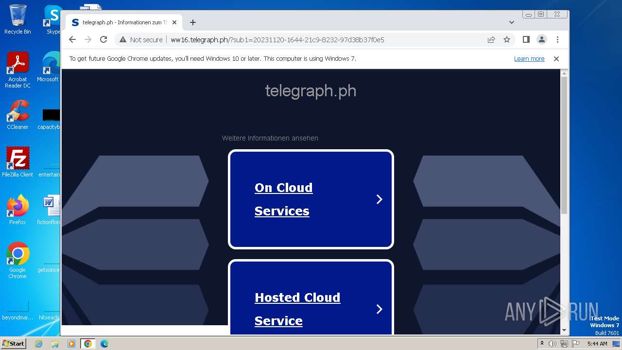622x350 pixels.
Task: Click the network tray icon
Action: (x=564, y=344)
